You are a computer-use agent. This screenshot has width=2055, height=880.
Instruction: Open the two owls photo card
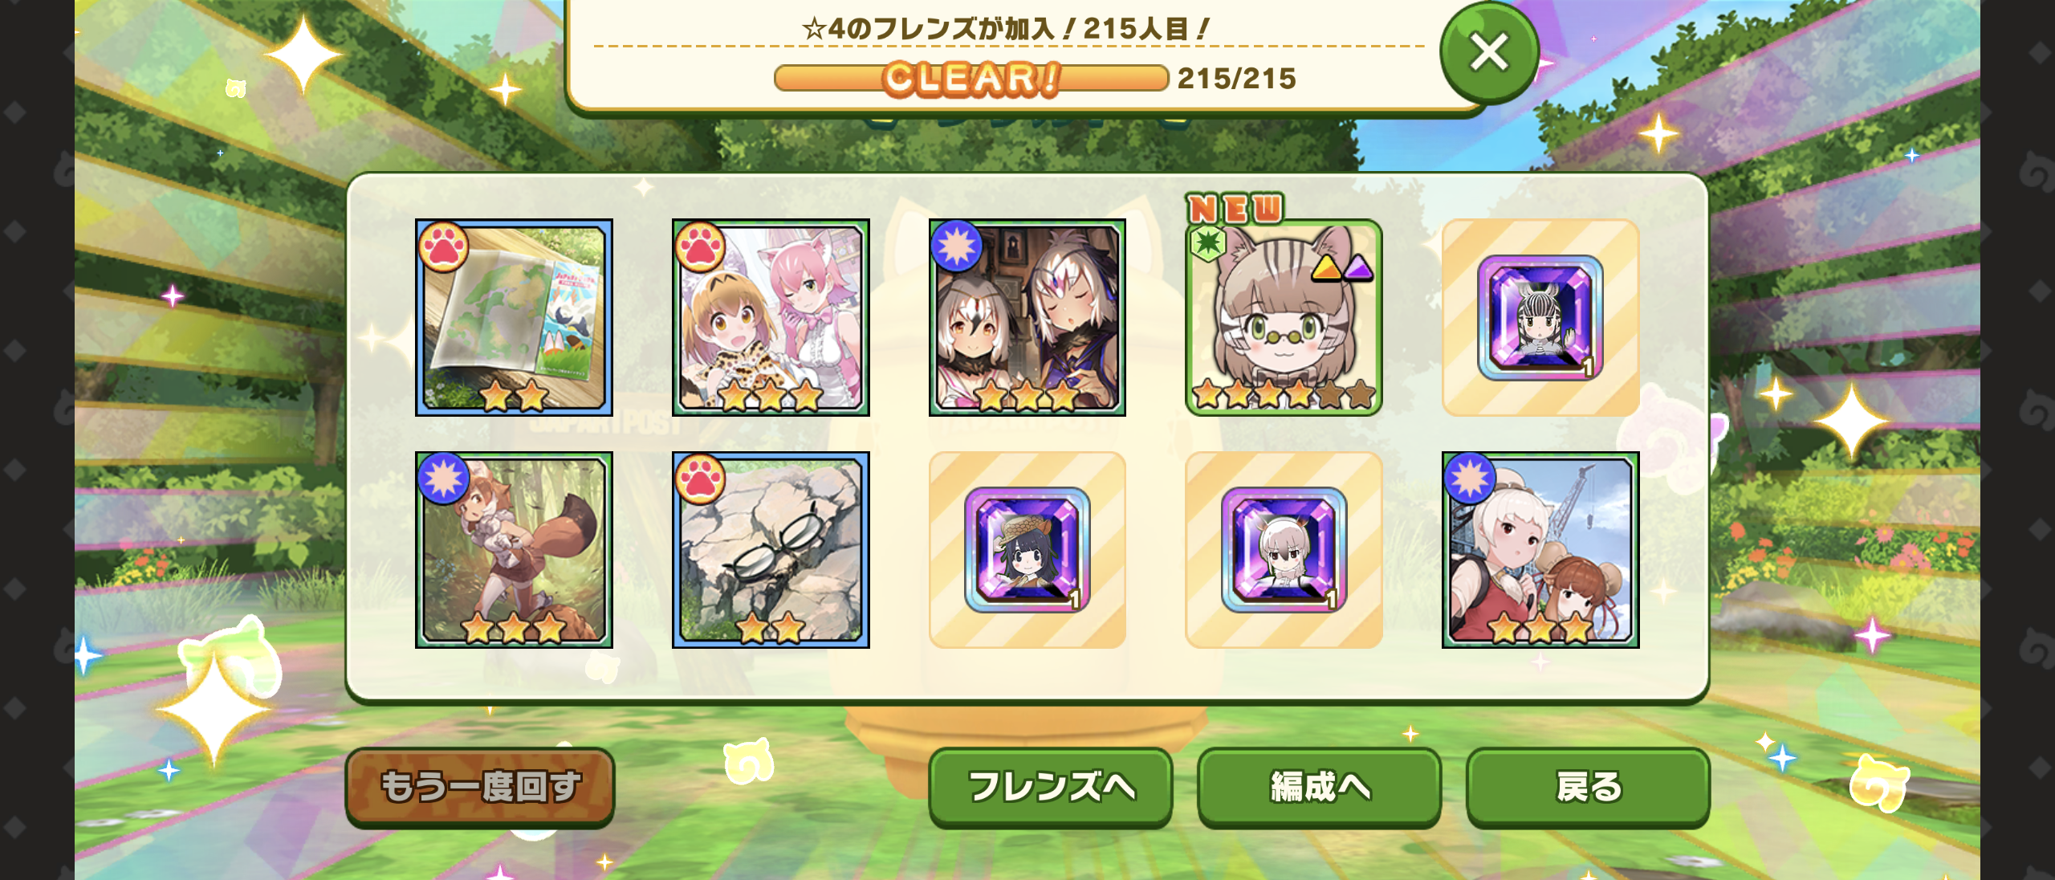(1027, 317)
